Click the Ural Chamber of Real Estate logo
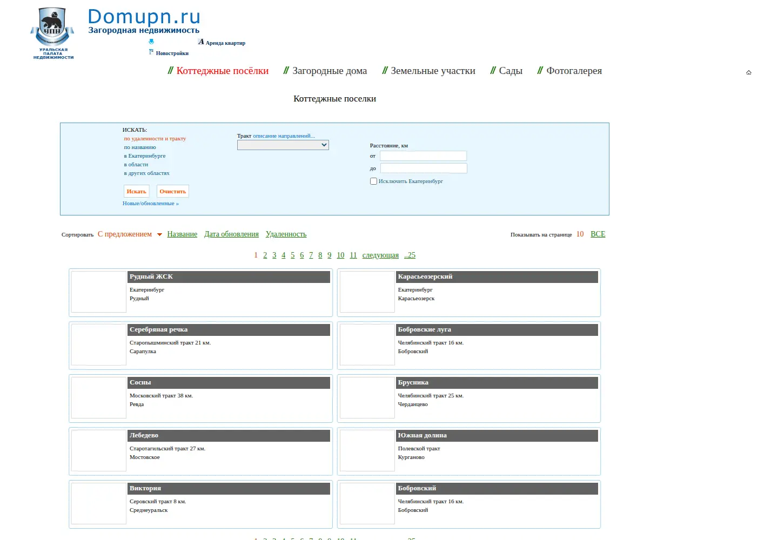The height and width of the screenshot is (540, 778). [52, 33]
